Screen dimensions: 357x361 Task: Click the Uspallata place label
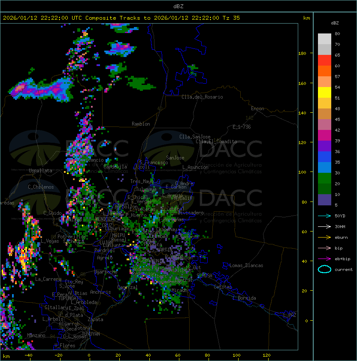point(41,171)
